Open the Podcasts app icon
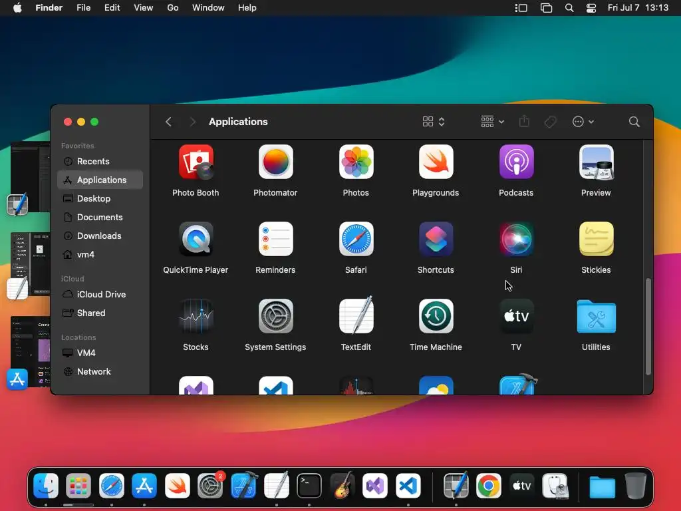 (x=516, y=162)
